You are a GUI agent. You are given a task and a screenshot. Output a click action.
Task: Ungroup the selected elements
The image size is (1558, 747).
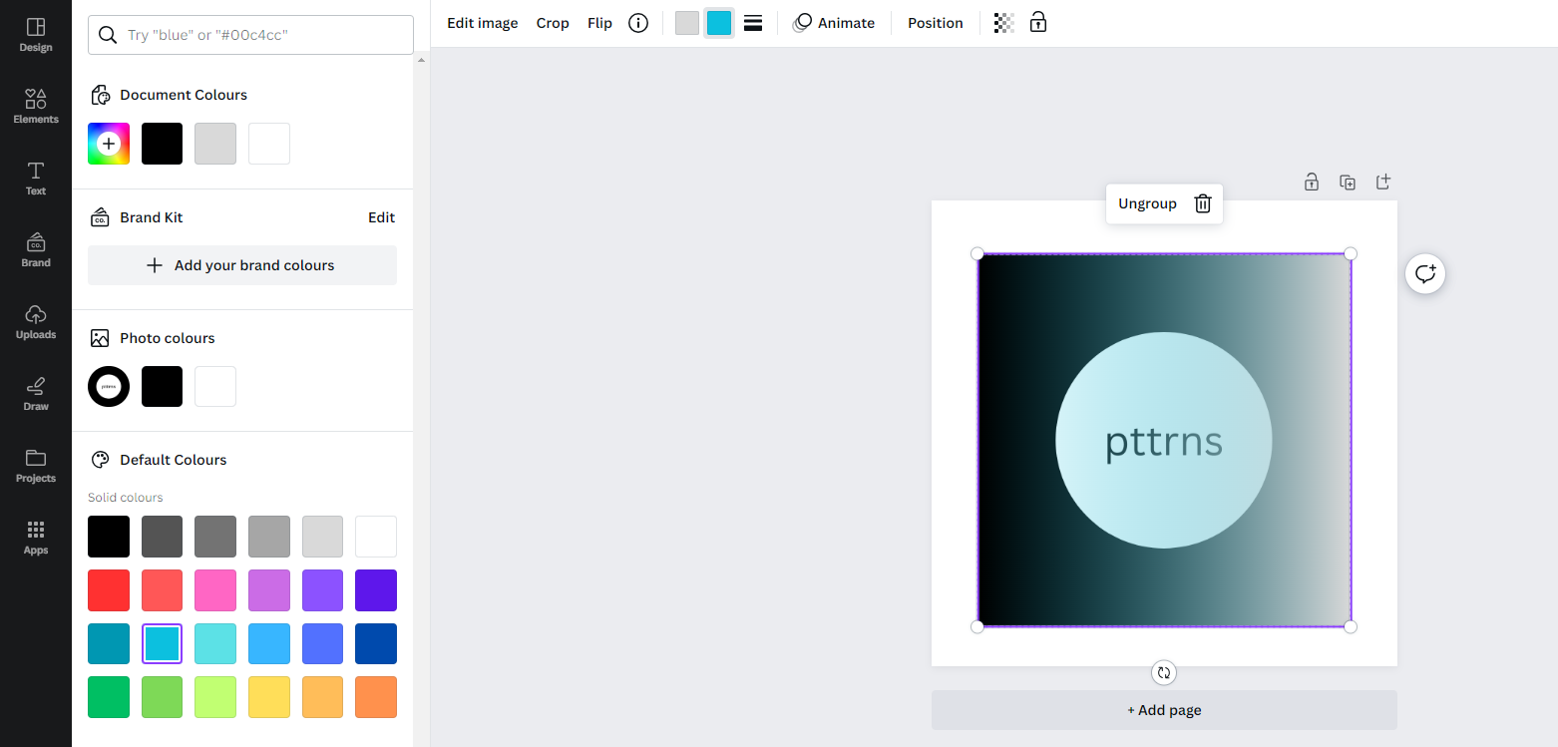1147,203
